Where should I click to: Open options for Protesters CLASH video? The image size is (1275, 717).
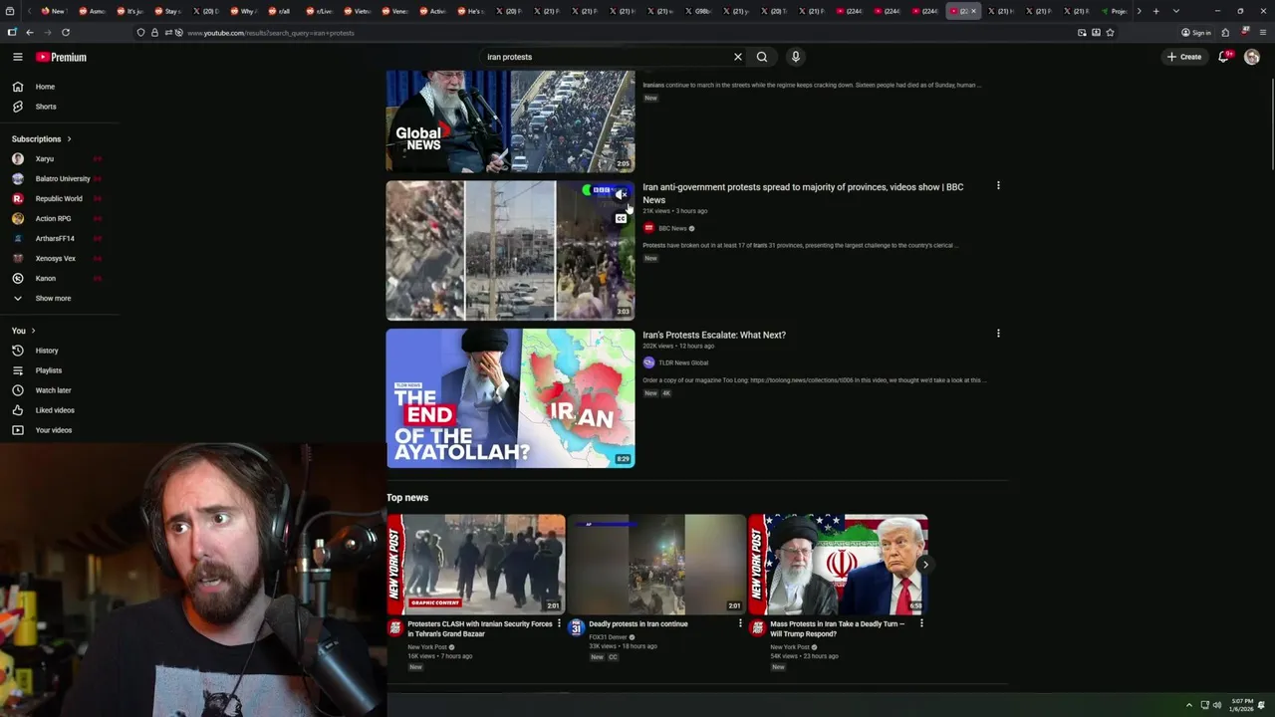tap(559, 623)
